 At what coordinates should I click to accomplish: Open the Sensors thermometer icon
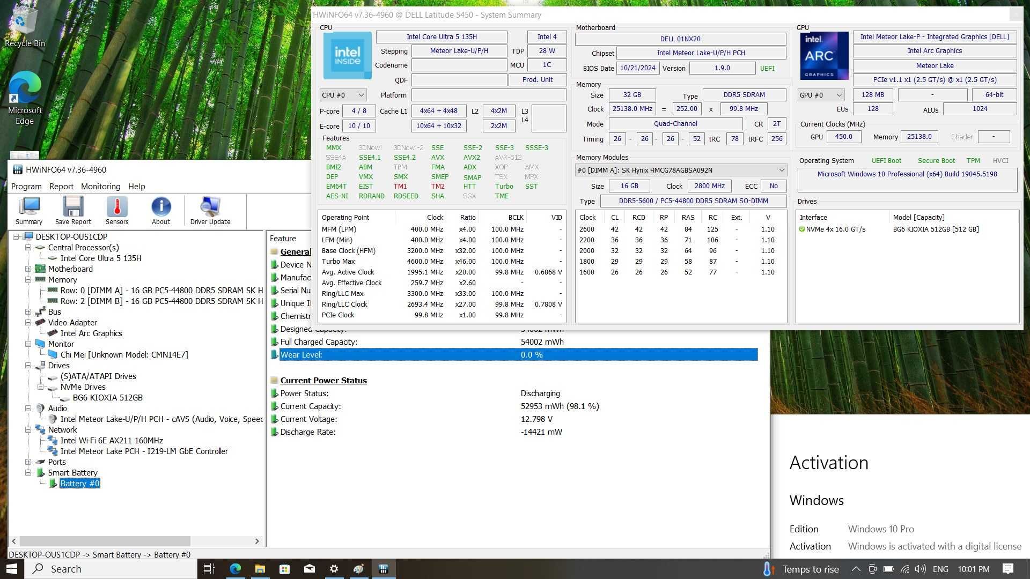117,211
